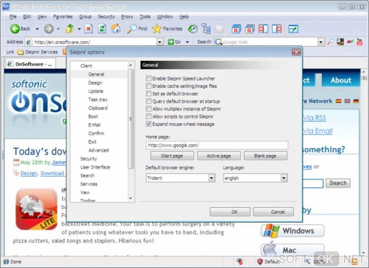Open the Proxy menu
This screenshot has width=369, height=268.
[x=127, y=17]
